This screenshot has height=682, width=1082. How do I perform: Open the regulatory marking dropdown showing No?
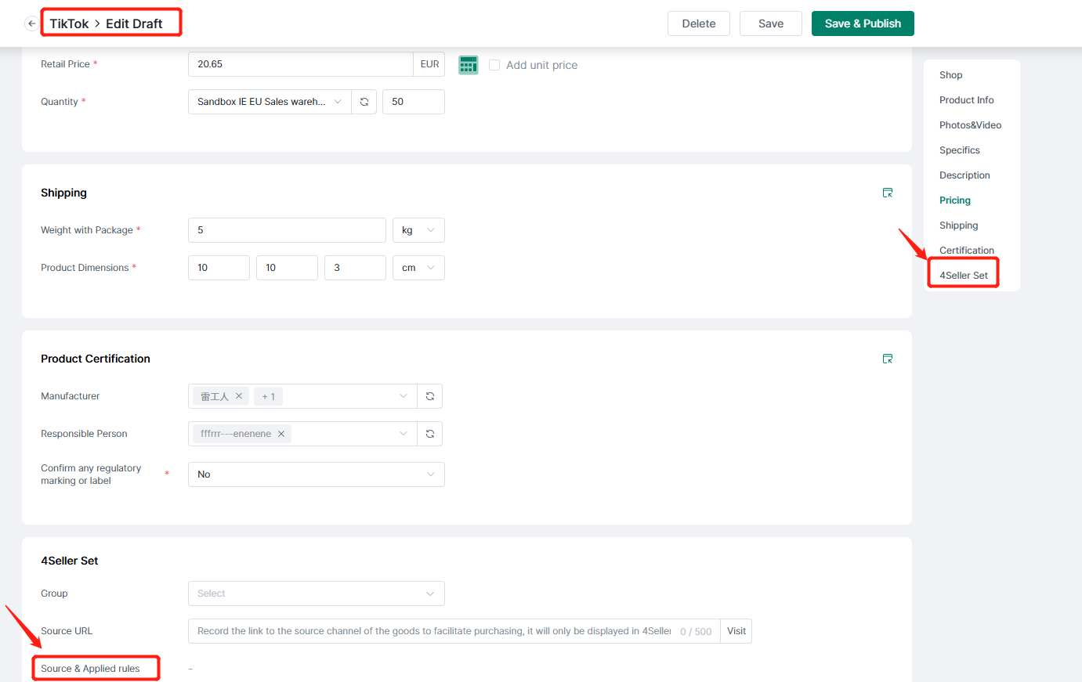317,475
